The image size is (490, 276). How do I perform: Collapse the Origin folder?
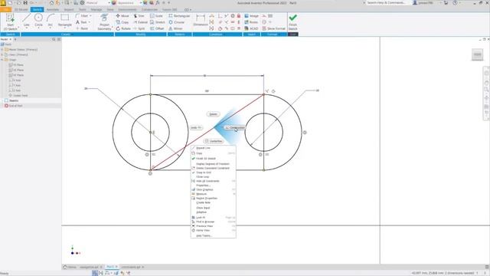2,60
